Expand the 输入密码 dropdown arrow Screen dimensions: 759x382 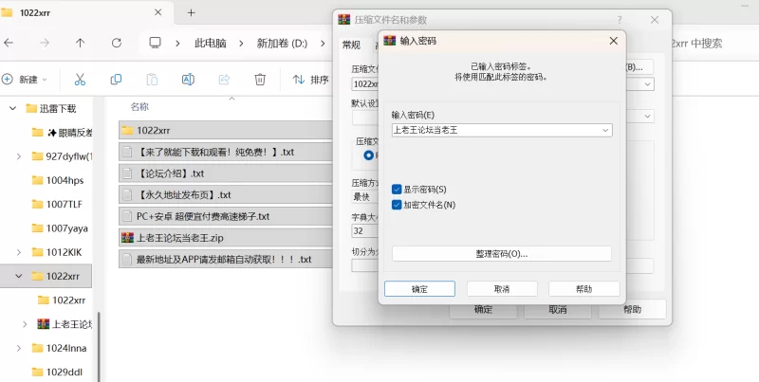(x=605, y=131)
